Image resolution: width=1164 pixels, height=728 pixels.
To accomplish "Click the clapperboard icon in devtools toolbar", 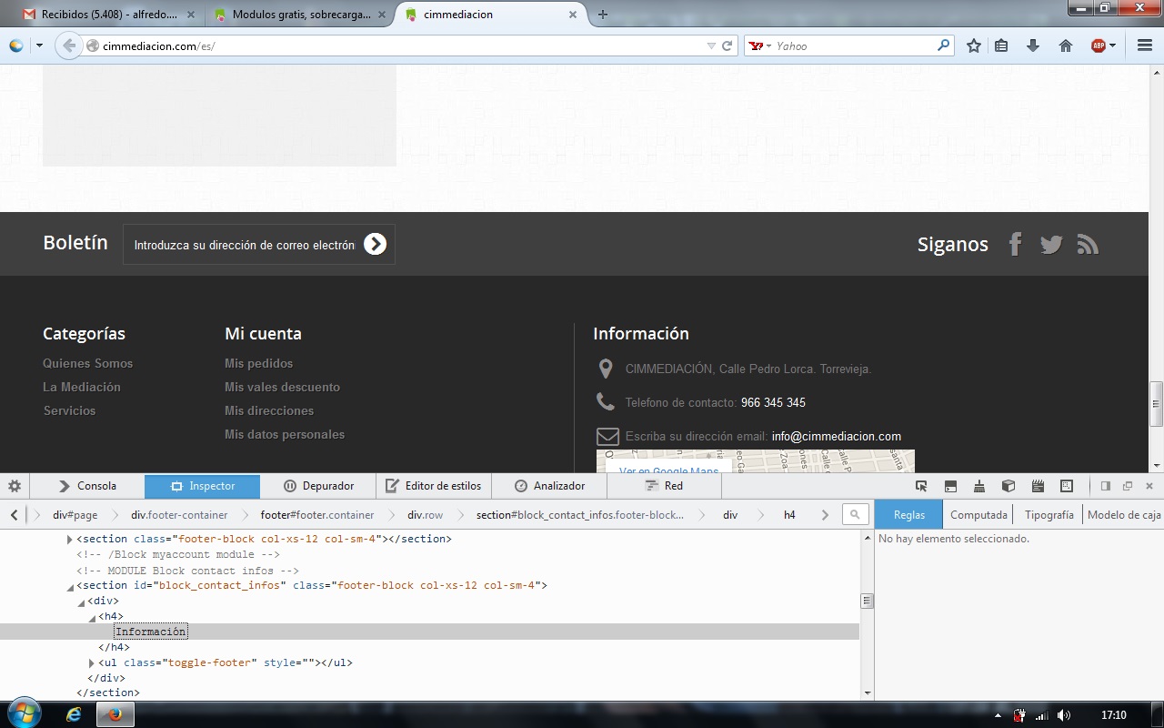I will click(x=1038, y=486).
